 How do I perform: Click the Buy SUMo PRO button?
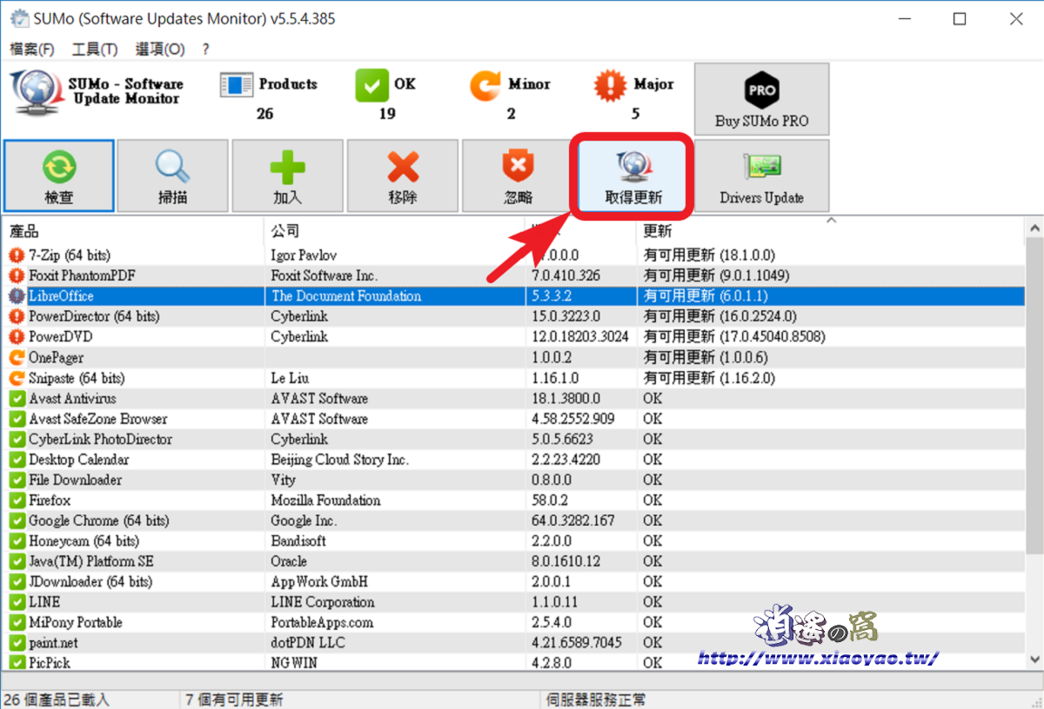761,99
